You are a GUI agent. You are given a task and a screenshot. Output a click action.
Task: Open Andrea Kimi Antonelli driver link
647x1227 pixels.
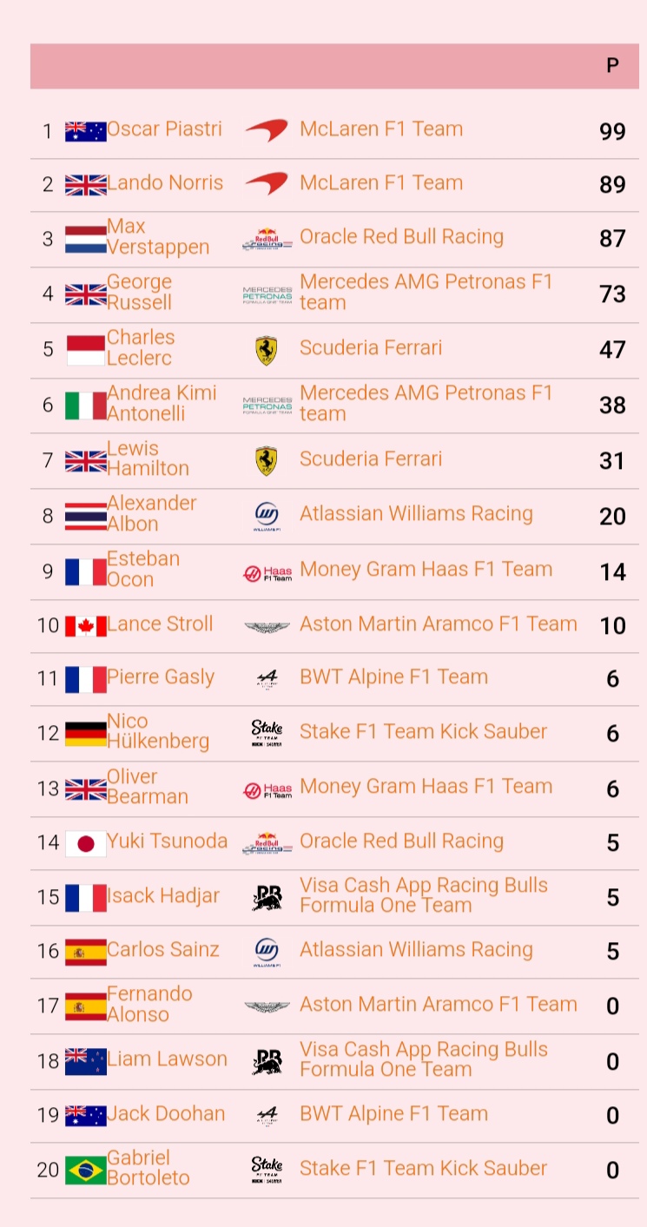(x=162, y=403)
